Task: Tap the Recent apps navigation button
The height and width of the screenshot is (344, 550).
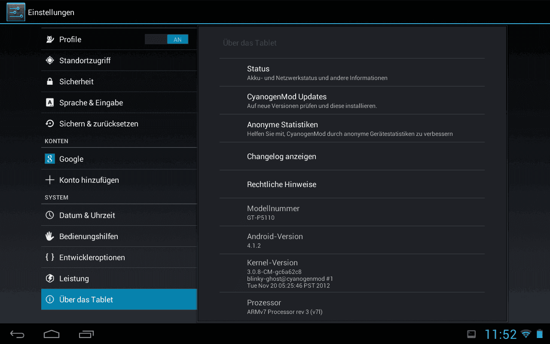Action: pyautogui.click(x=86, y=334)
